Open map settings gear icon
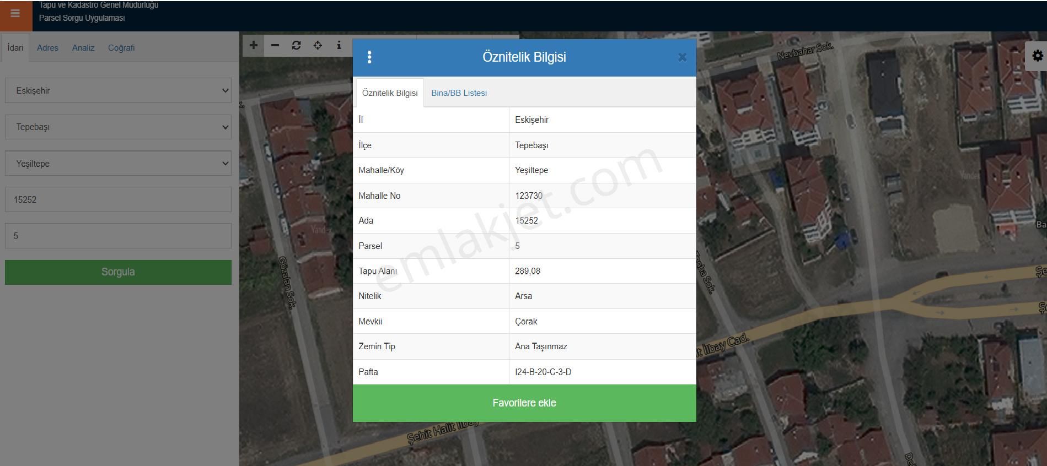This screenshot has height=466, width=1047. tap(1037, 56)
